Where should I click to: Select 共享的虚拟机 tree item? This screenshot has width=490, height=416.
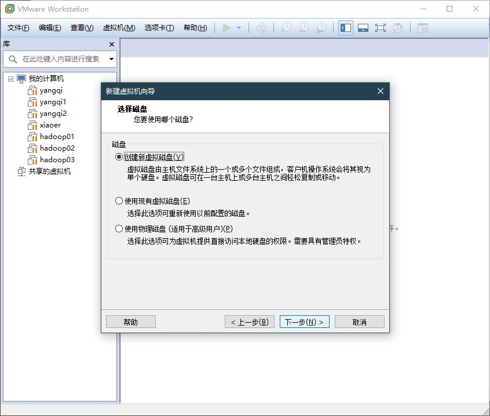pos(50,171)
